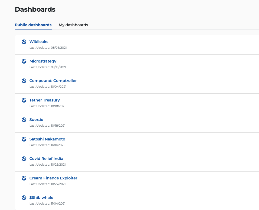
Task: Open the Tether Treasury dashboard
Action: tap(44, 100)
